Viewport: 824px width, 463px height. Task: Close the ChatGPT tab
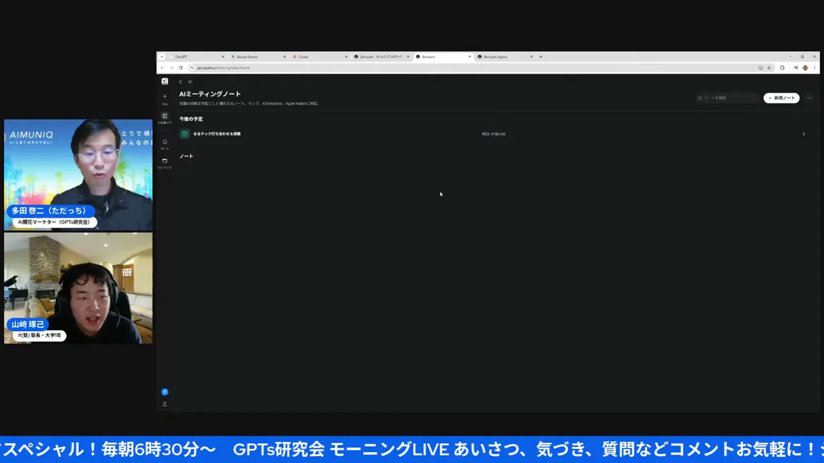tap(223, 57)
